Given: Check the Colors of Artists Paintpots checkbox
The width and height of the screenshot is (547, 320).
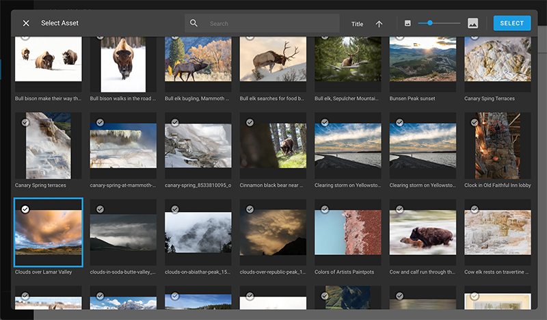Looking at the screenshot, I should pyautogui.click(x=325, y=209).
